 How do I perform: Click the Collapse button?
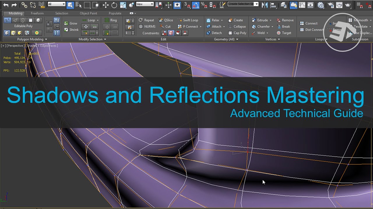tap(237, 26)
